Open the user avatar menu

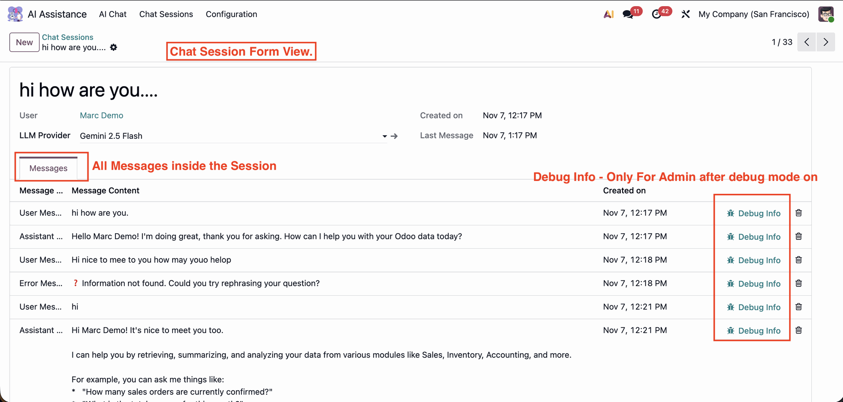(826, 14)
